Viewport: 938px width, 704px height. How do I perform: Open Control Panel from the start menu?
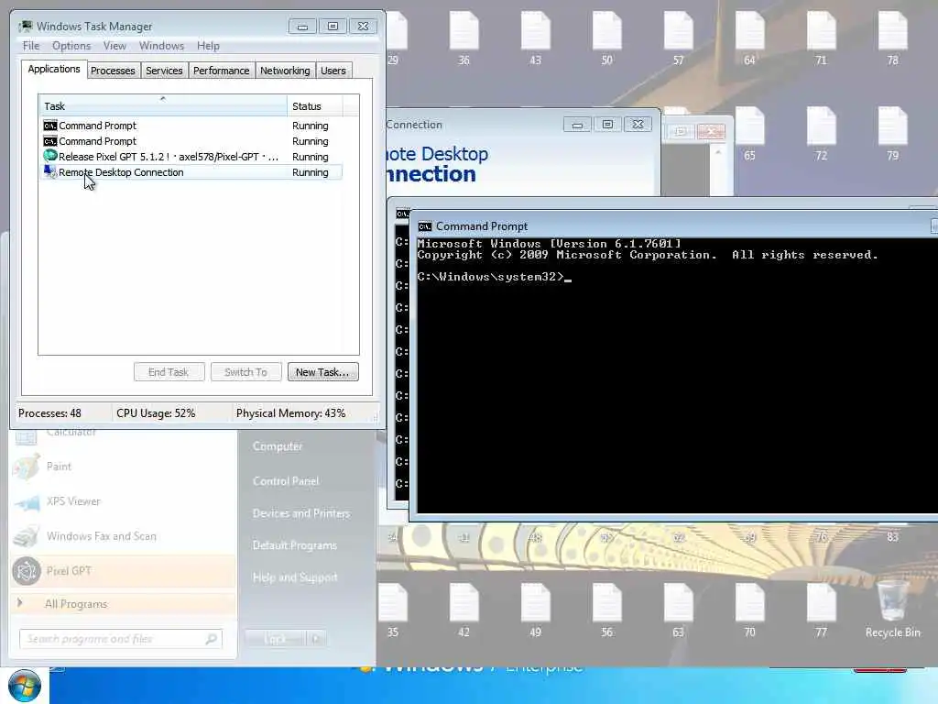click(286, 480)
